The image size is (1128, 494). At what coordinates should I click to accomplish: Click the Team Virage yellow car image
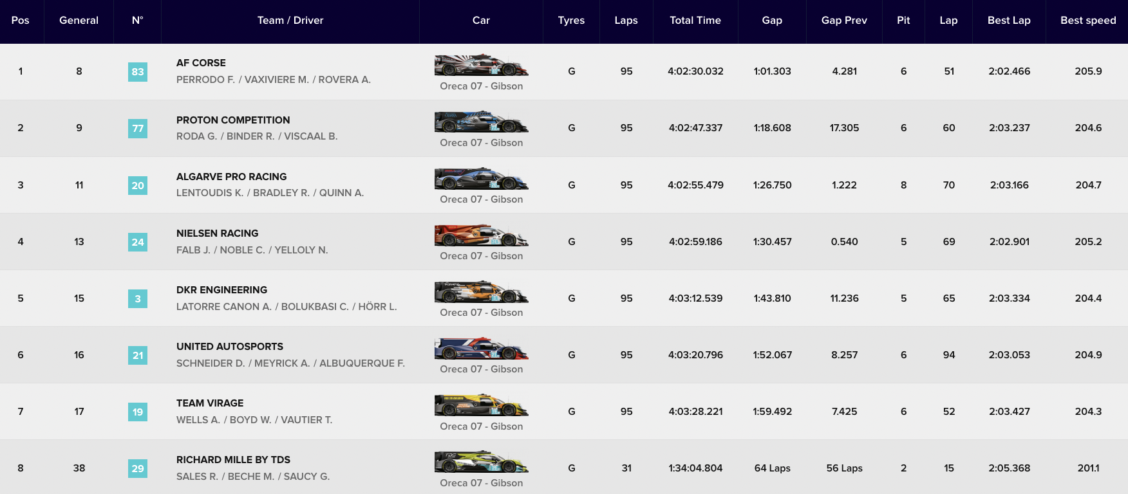[x=482, y=405]
